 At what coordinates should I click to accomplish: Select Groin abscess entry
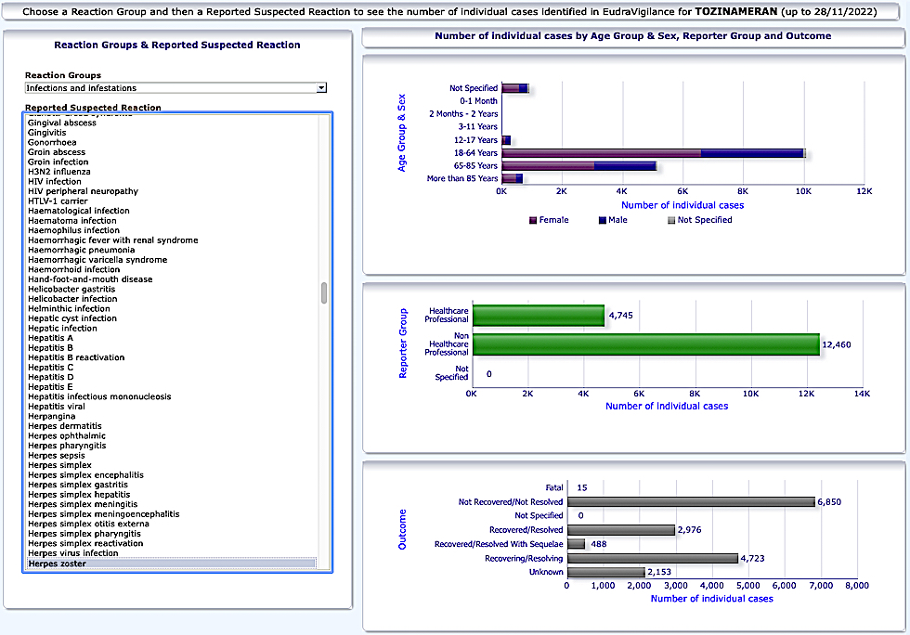click(x=57, y=152)
